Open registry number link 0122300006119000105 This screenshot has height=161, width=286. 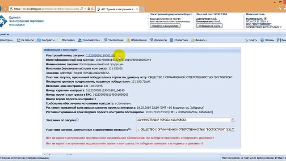[x=100, y=55]
